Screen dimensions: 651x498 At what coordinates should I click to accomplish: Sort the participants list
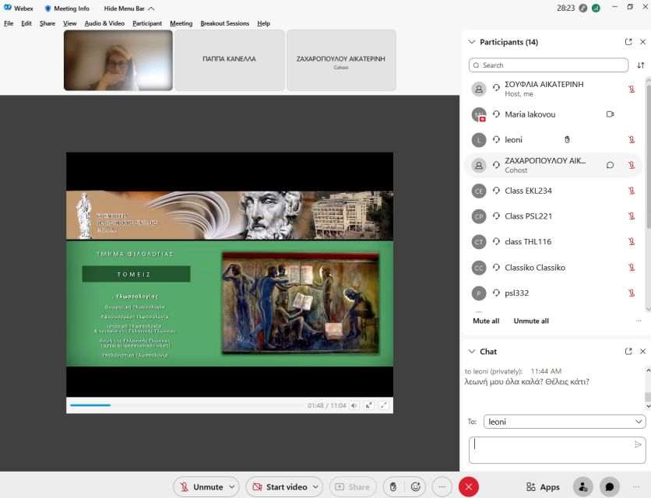[x=640, y=65]
